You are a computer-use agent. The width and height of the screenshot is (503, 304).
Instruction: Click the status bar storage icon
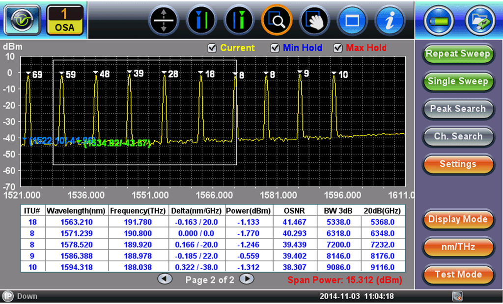[457, 296]
